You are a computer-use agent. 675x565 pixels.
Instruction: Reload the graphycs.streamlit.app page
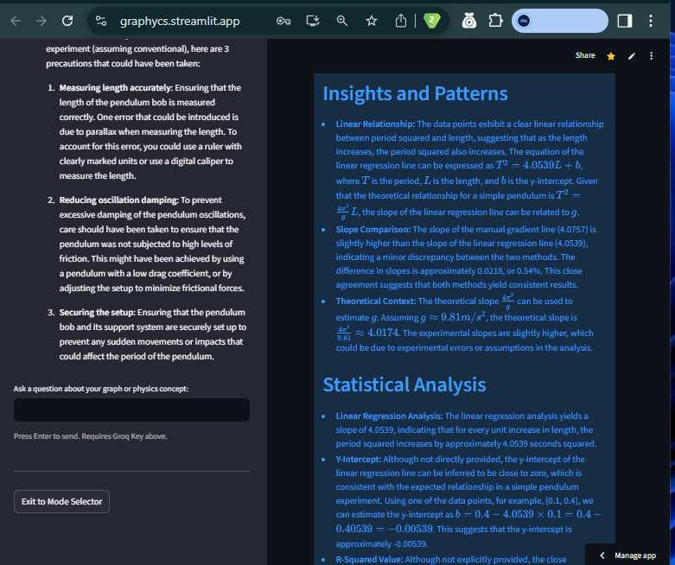(67, 21)
